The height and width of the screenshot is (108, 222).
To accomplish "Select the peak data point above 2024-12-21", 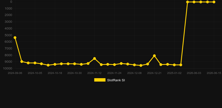I will pos(154,56).
